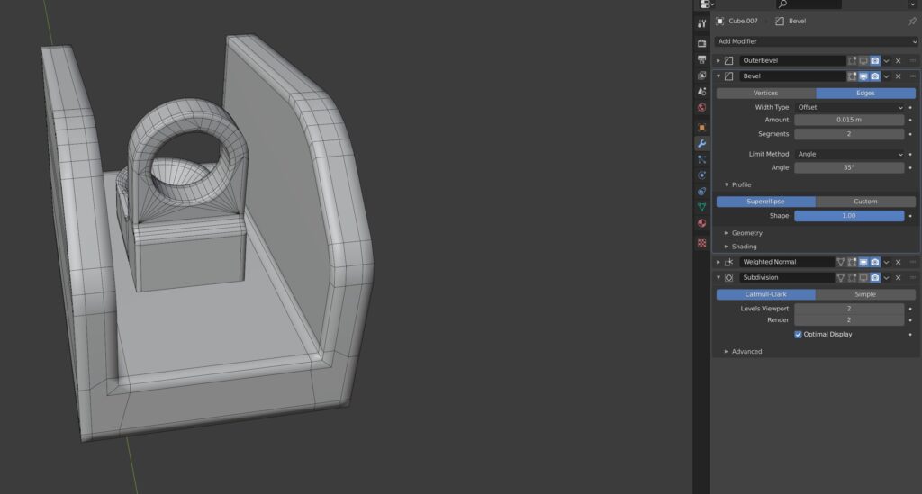This screenshot has height=494, width=922.
Task: Expand the Advanced subpanel of Subdivision
Action: (x=727, y=351)
